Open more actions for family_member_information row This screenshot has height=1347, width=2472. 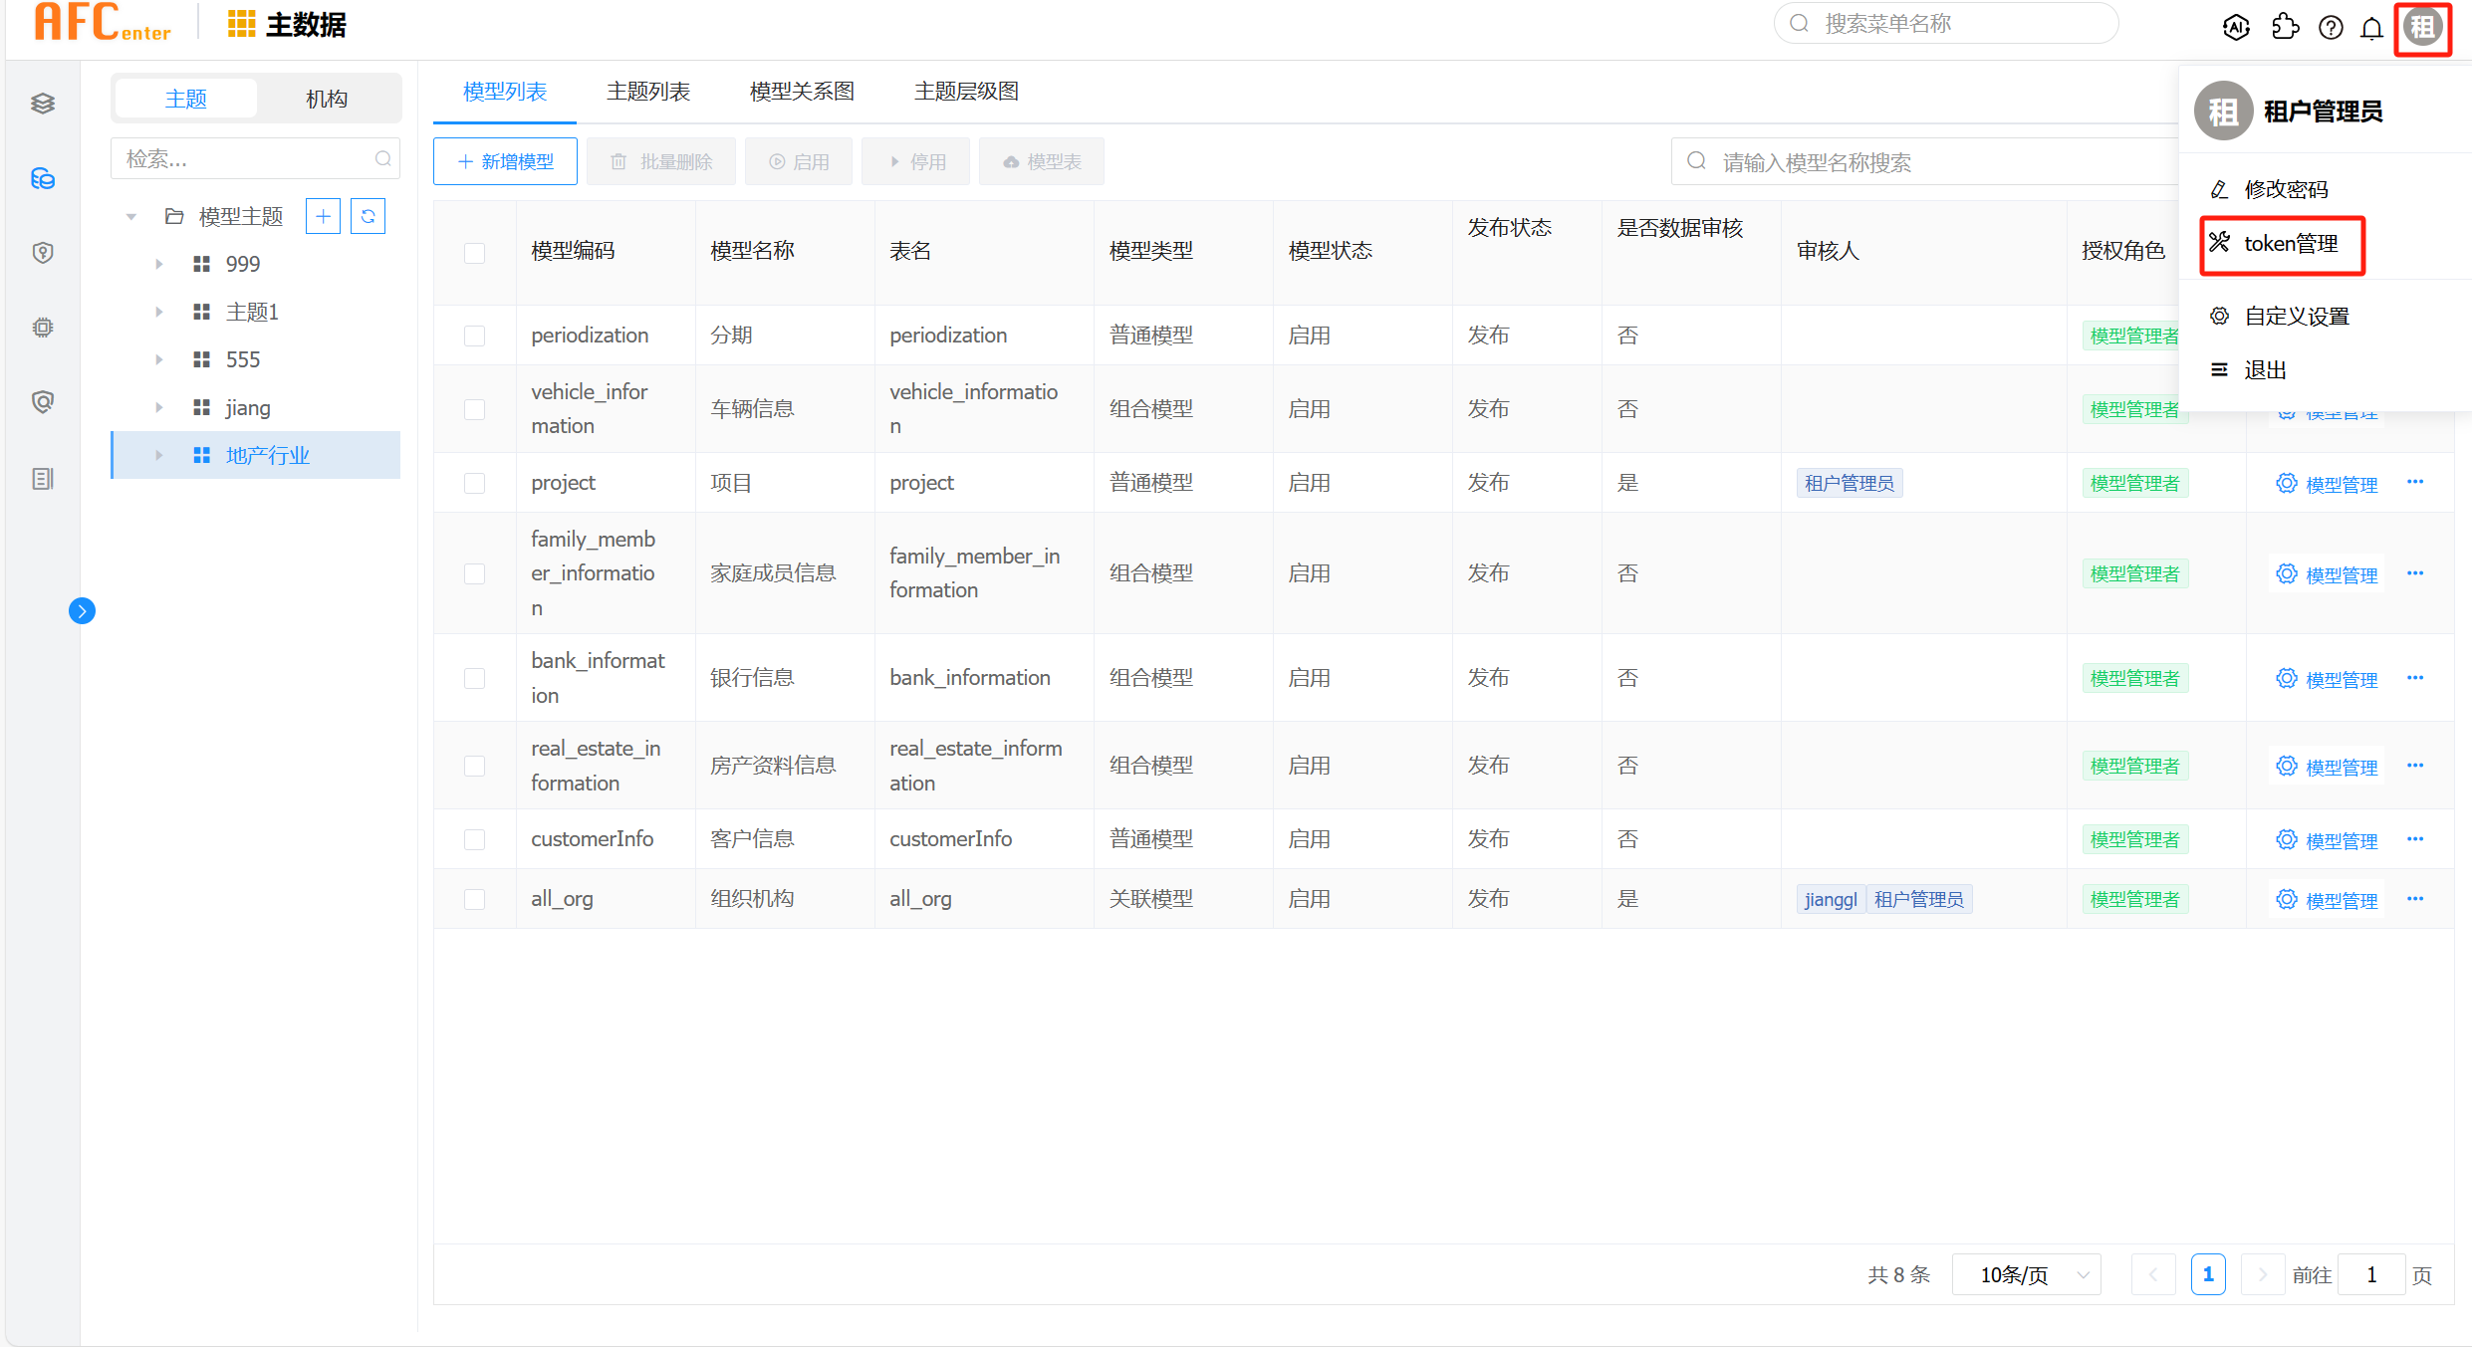pyautogui.click(x=2415, y=573)
